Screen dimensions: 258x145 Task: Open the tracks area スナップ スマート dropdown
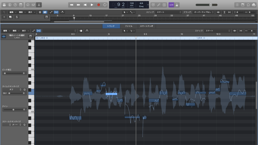[x=169, y=12]
